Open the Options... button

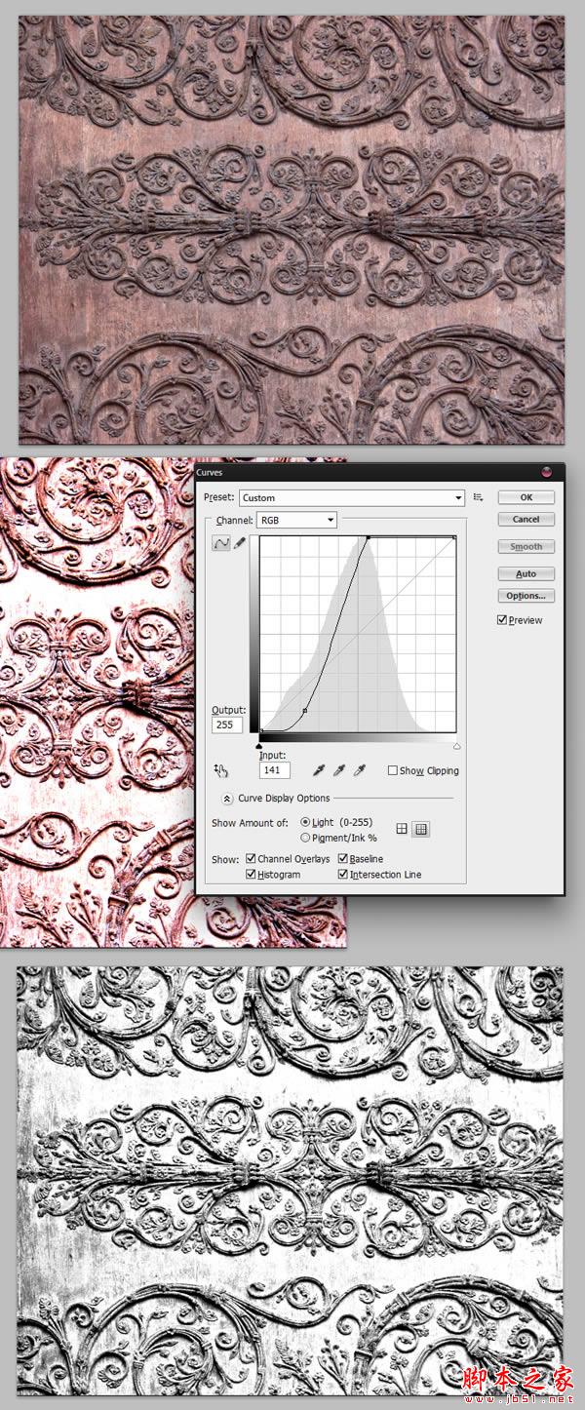coord(526,596)
